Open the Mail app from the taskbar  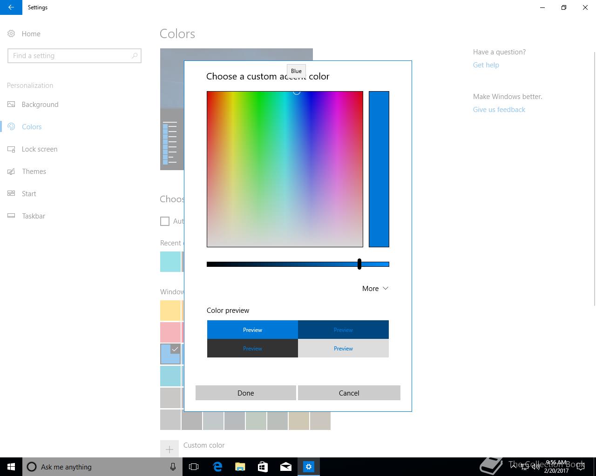[x=286, y=467]
